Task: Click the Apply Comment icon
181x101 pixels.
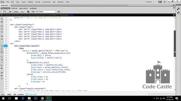Action: [2, 57]
